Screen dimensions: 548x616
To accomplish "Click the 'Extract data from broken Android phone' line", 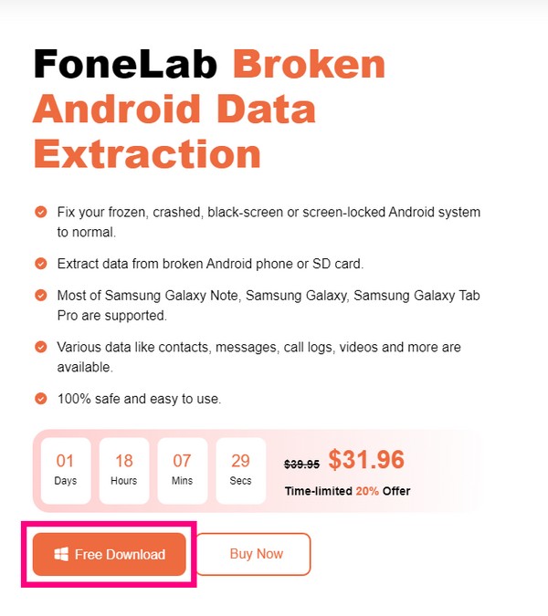I will pos(210,264).
